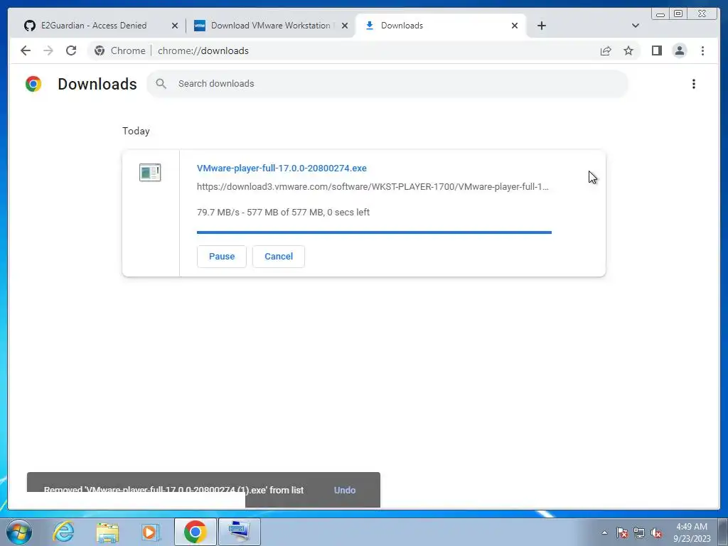This screenshot has width=728, height=546.
Task: Click the network tray icon
Action: 639,532
